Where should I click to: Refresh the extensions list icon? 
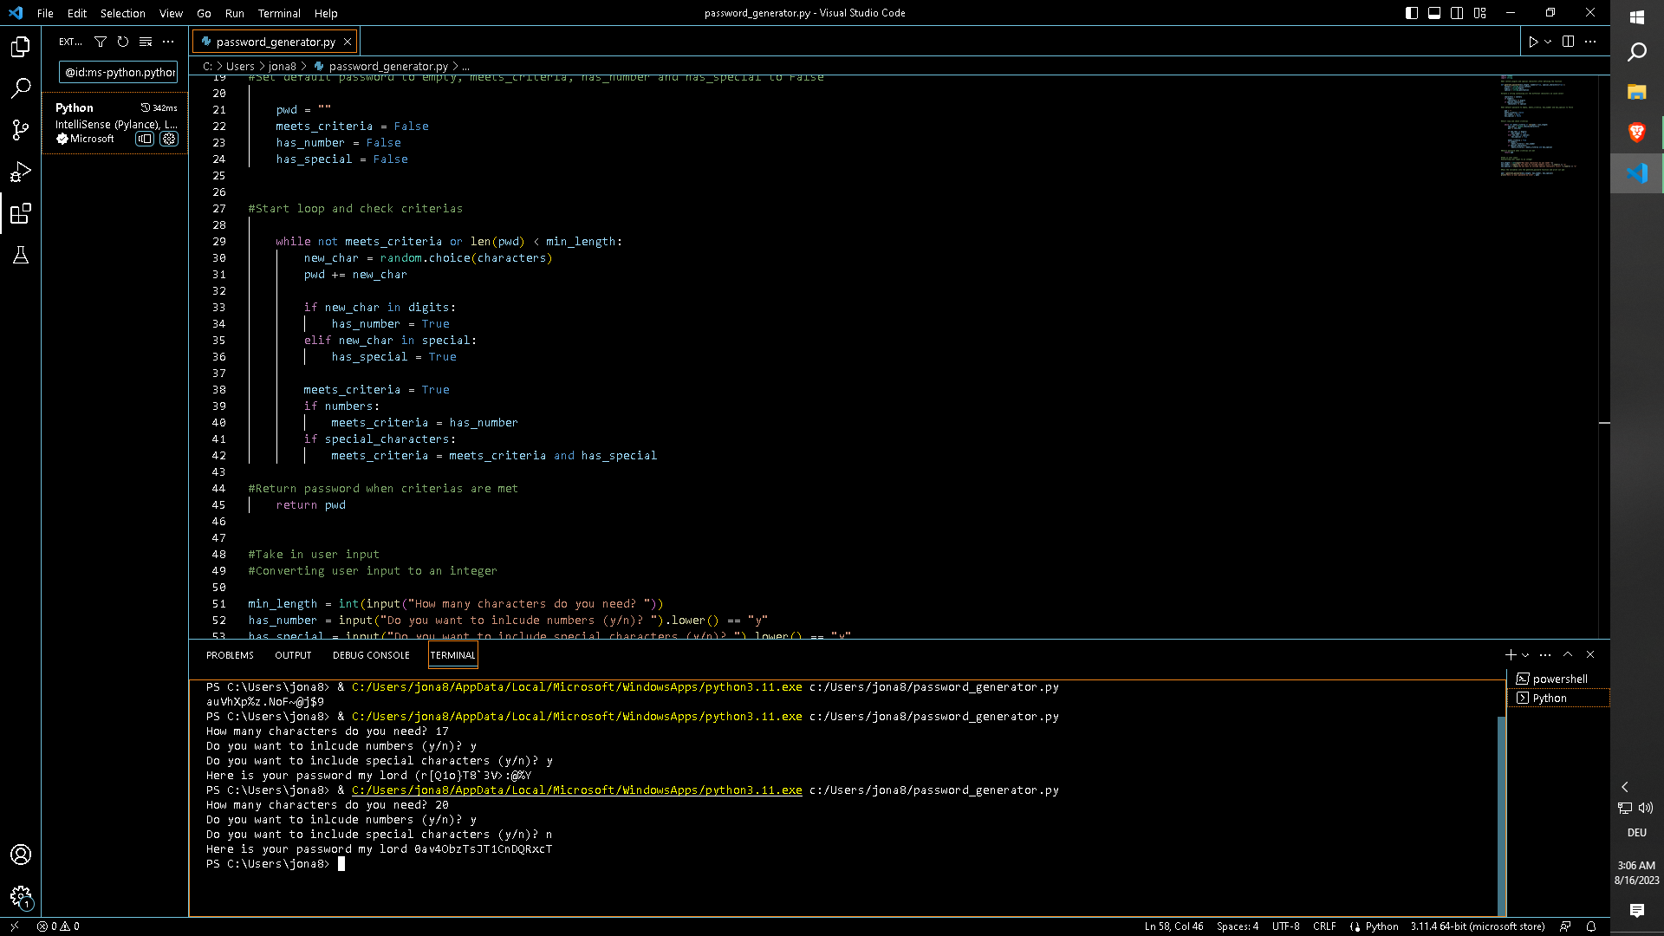pos(122,41)
